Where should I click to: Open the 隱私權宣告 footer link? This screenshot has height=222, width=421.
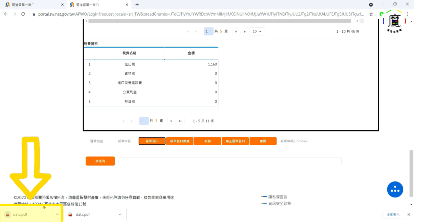278,197
